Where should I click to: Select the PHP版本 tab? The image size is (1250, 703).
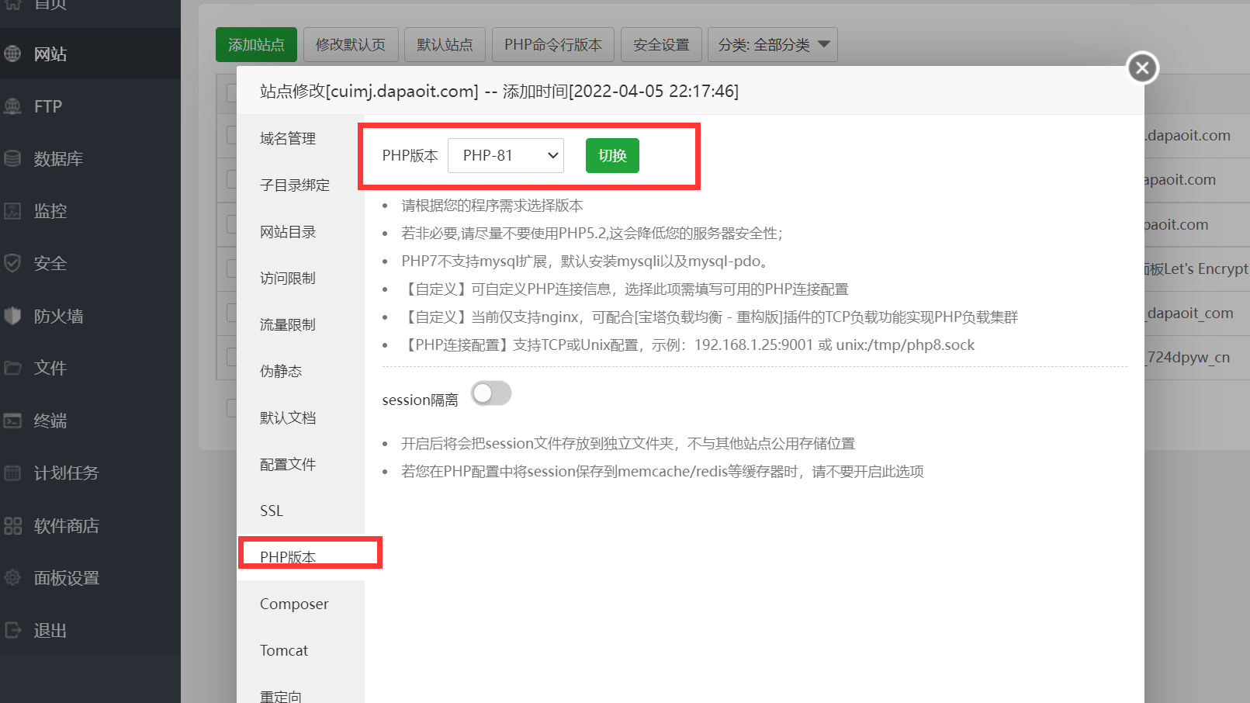[300, 556]
